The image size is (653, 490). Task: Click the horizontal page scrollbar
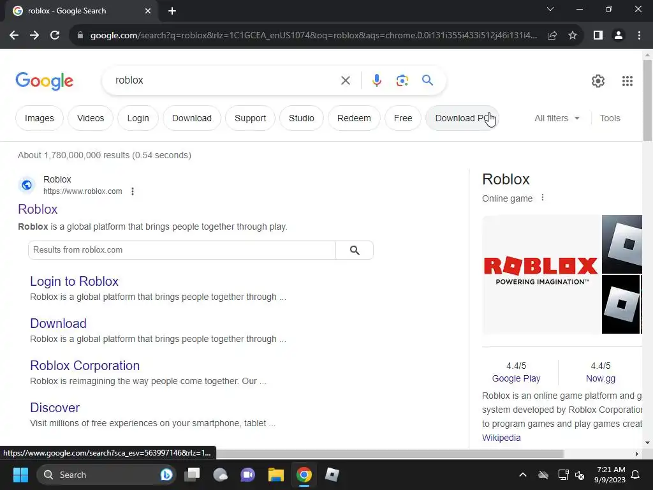390,454
